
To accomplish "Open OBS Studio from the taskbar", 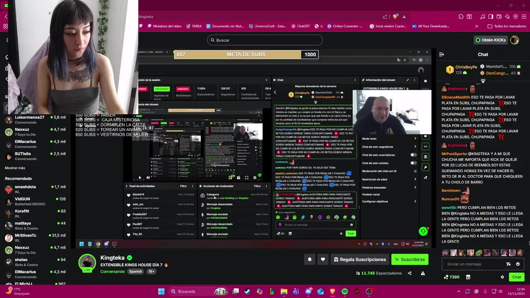I will coord(369,291).
